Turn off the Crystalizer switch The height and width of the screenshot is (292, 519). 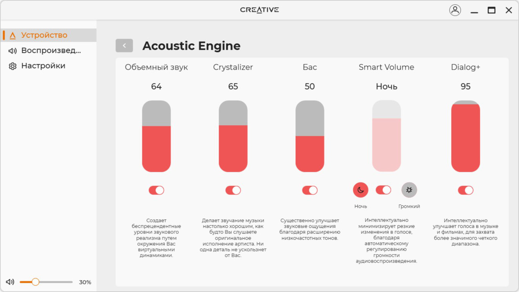click(233, 190)
